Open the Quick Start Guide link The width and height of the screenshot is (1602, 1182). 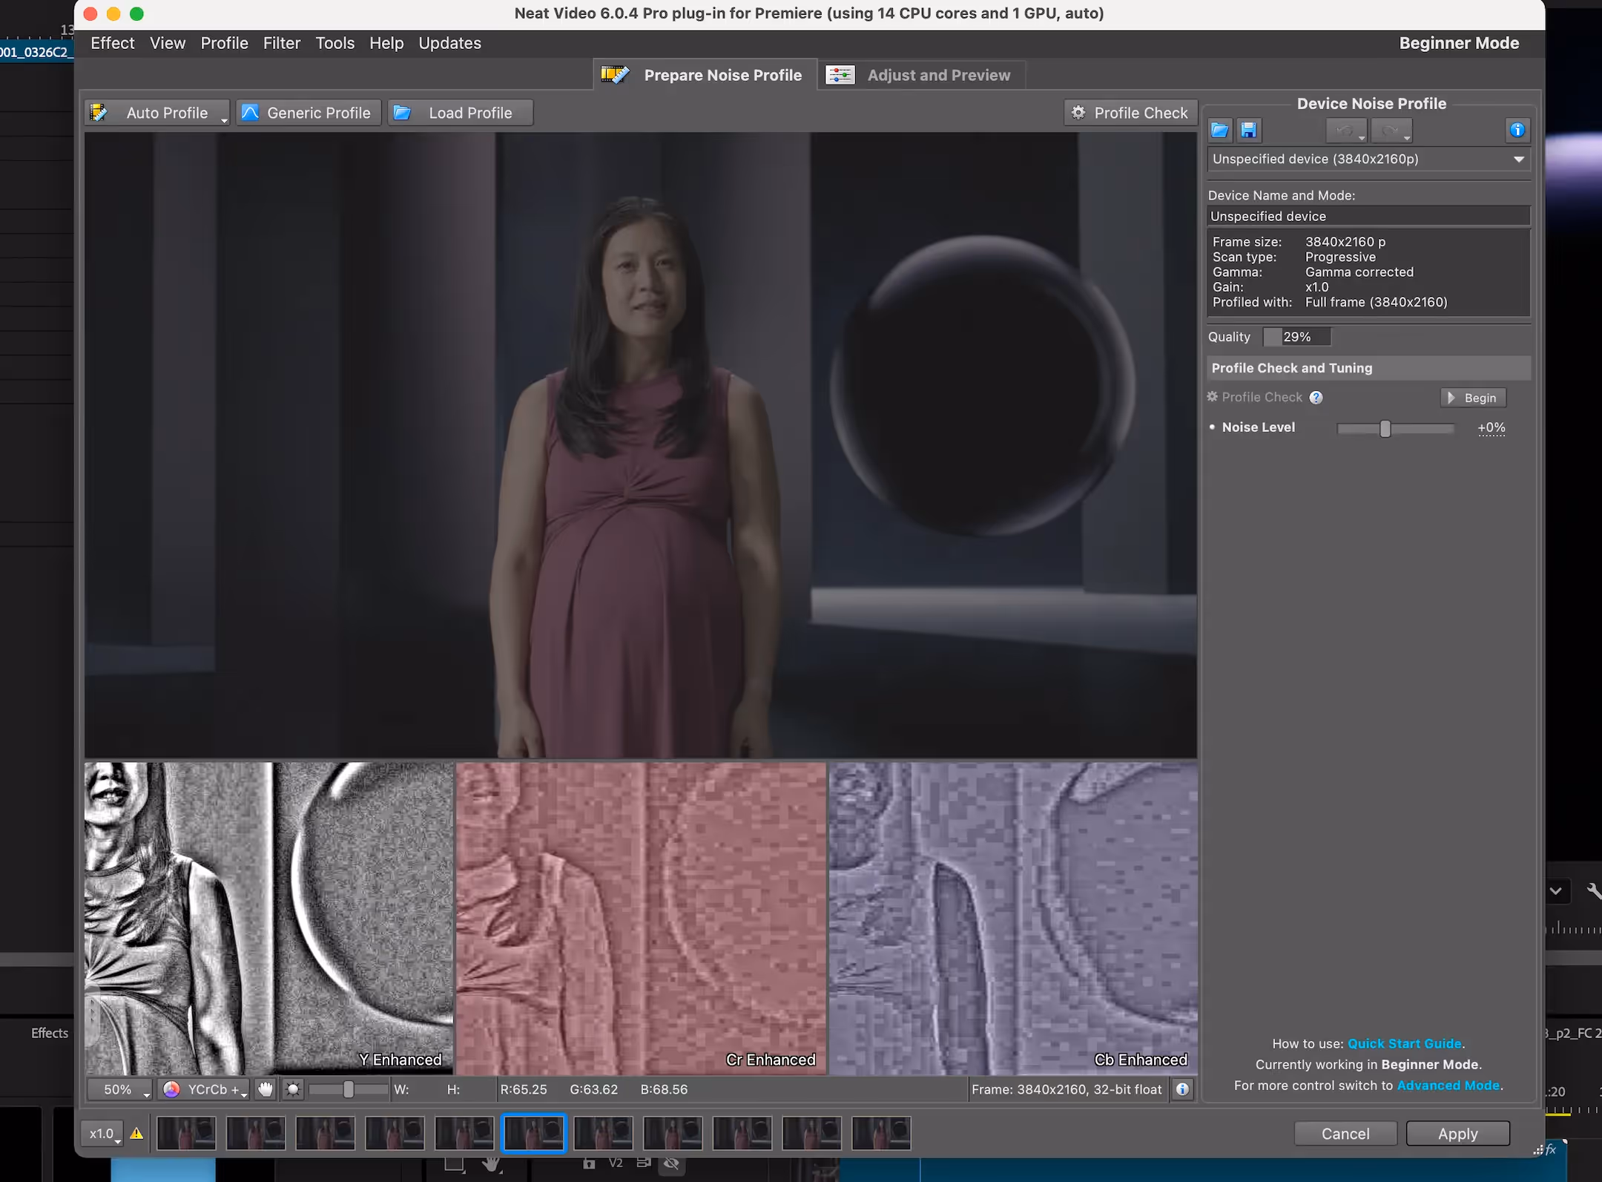1404,1043
